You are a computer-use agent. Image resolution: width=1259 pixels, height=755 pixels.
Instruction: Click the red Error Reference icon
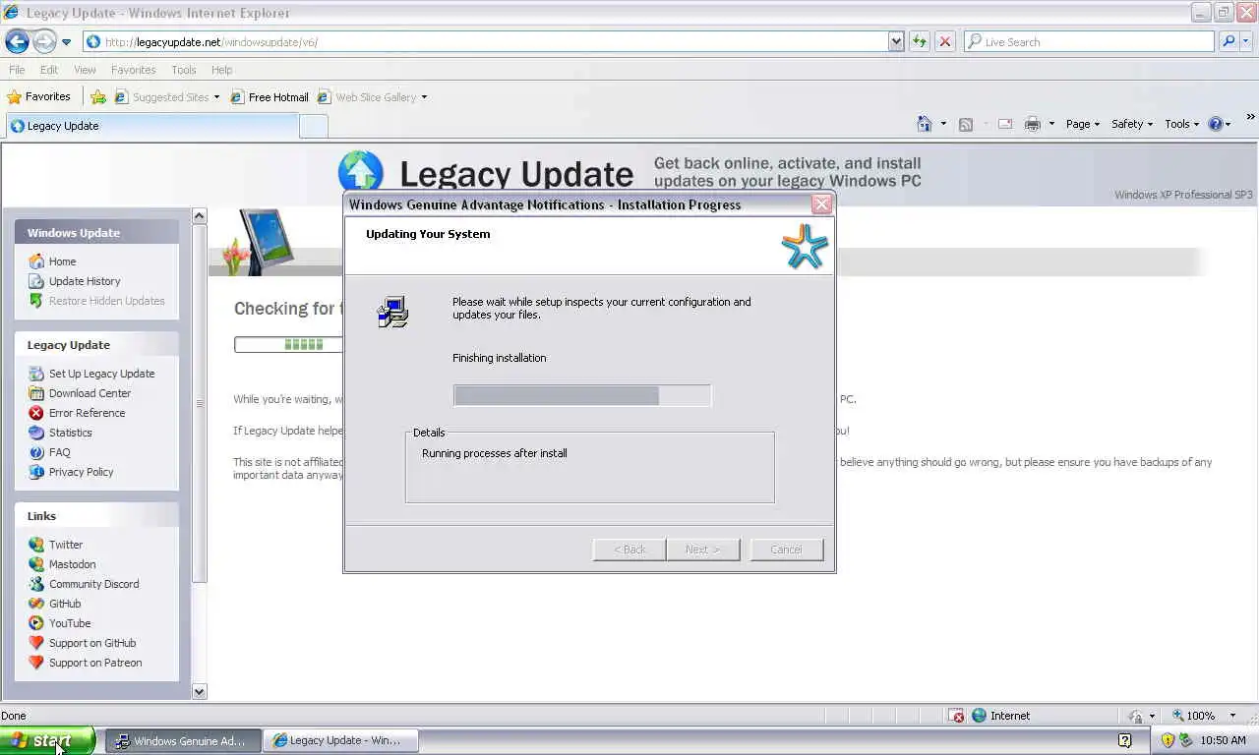(x=36, y=413)
